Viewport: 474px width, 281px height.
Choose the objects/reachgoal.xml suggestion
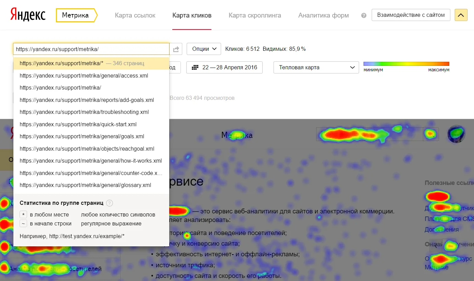pos(91,149)
